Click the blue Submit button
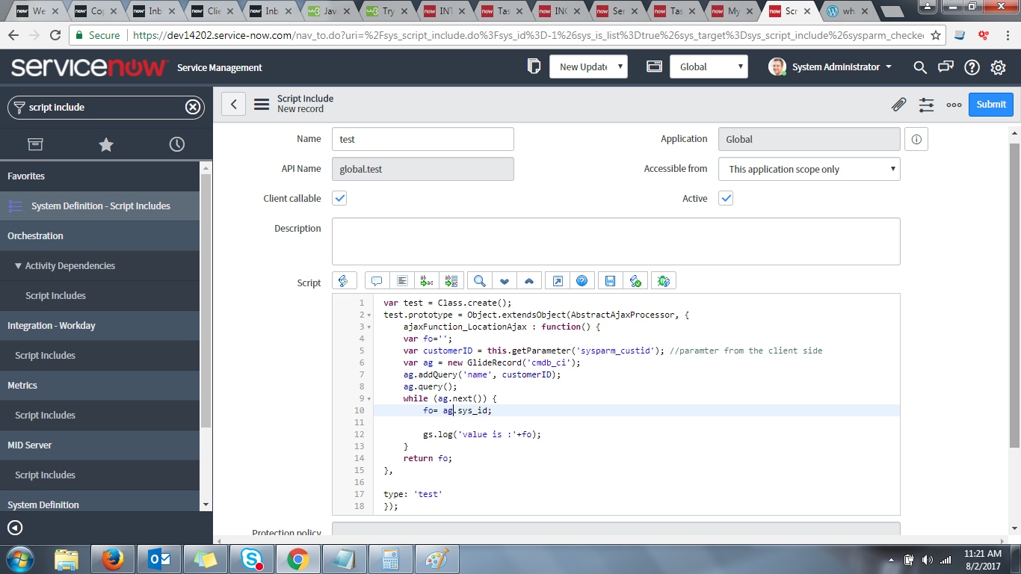The image size is (1021, 574). [990, 105]
